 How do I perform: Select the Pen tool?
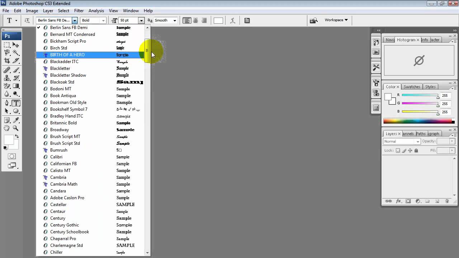[x=7, y=103]
